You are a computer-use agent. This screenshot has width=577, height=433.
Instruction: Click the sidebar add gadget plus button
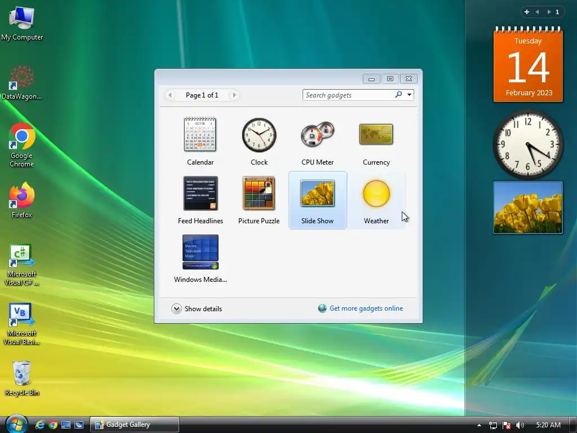[527, 12]
